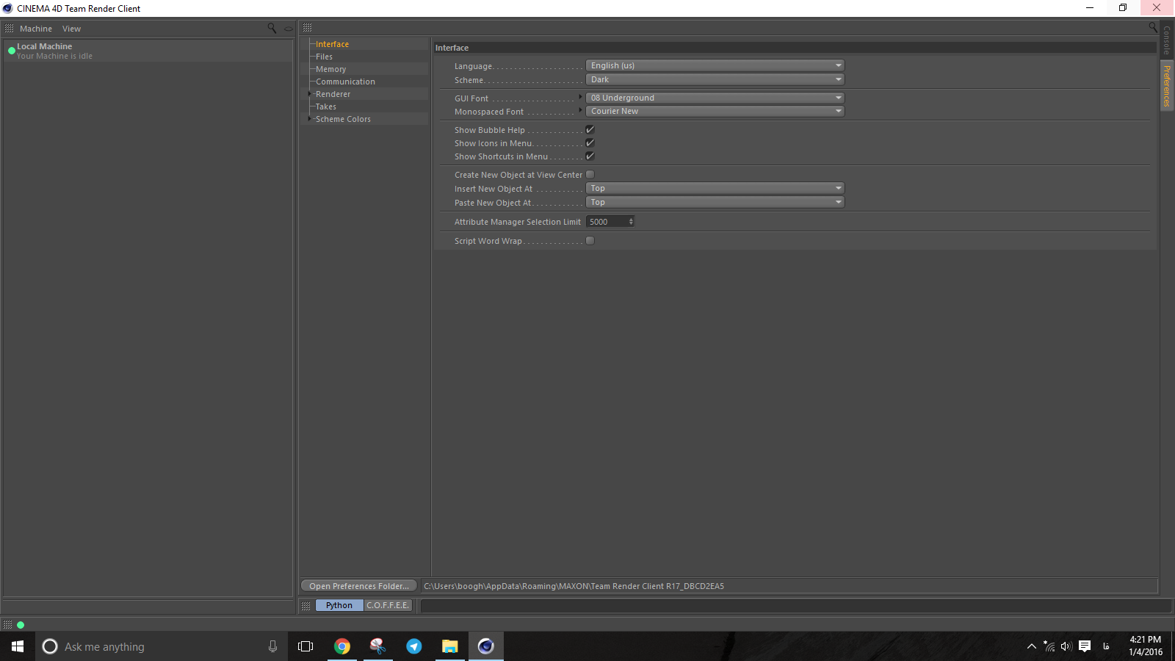Select the Files preferences category

324,57
